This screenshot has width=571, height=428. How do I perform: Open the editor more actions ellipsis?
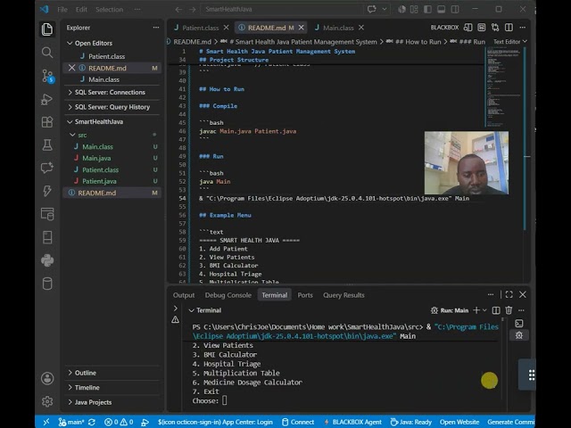[523, 28]
